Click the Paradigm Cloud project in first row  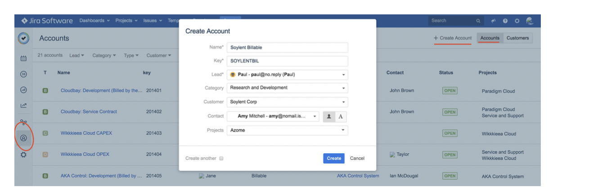(498, 91)
